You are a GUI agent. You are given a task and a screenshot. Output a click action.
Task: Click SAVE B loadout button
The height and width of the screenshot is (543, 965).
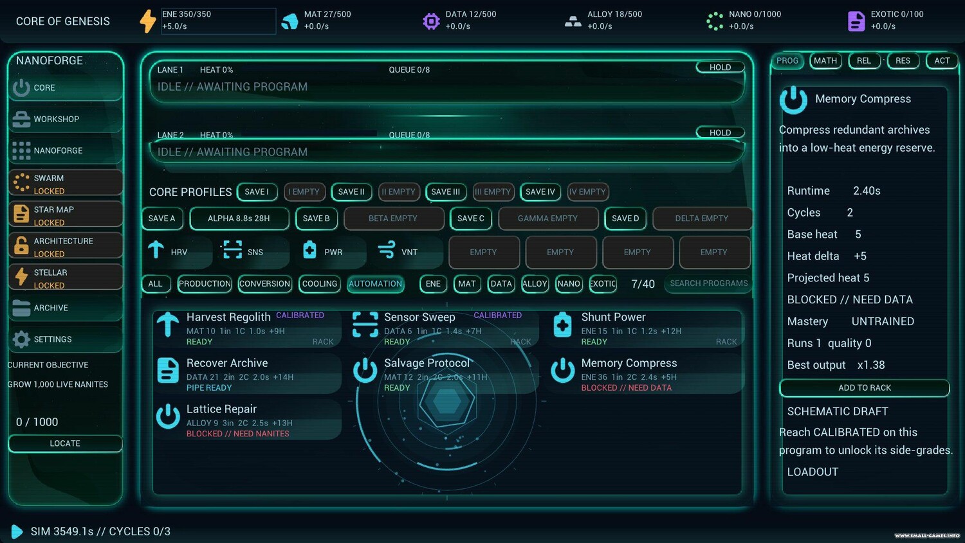[316, 218]
